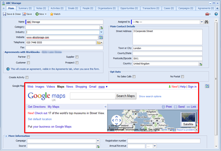Image resolution: width=221 pixels, height=151 pixels.
Task: Click the scrollbar up arrow
Action: click(216, 21)
